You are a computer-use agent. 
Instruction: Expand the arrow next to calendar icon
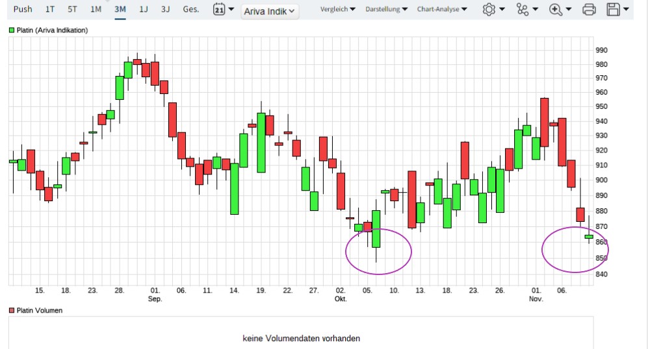[231, 9]
